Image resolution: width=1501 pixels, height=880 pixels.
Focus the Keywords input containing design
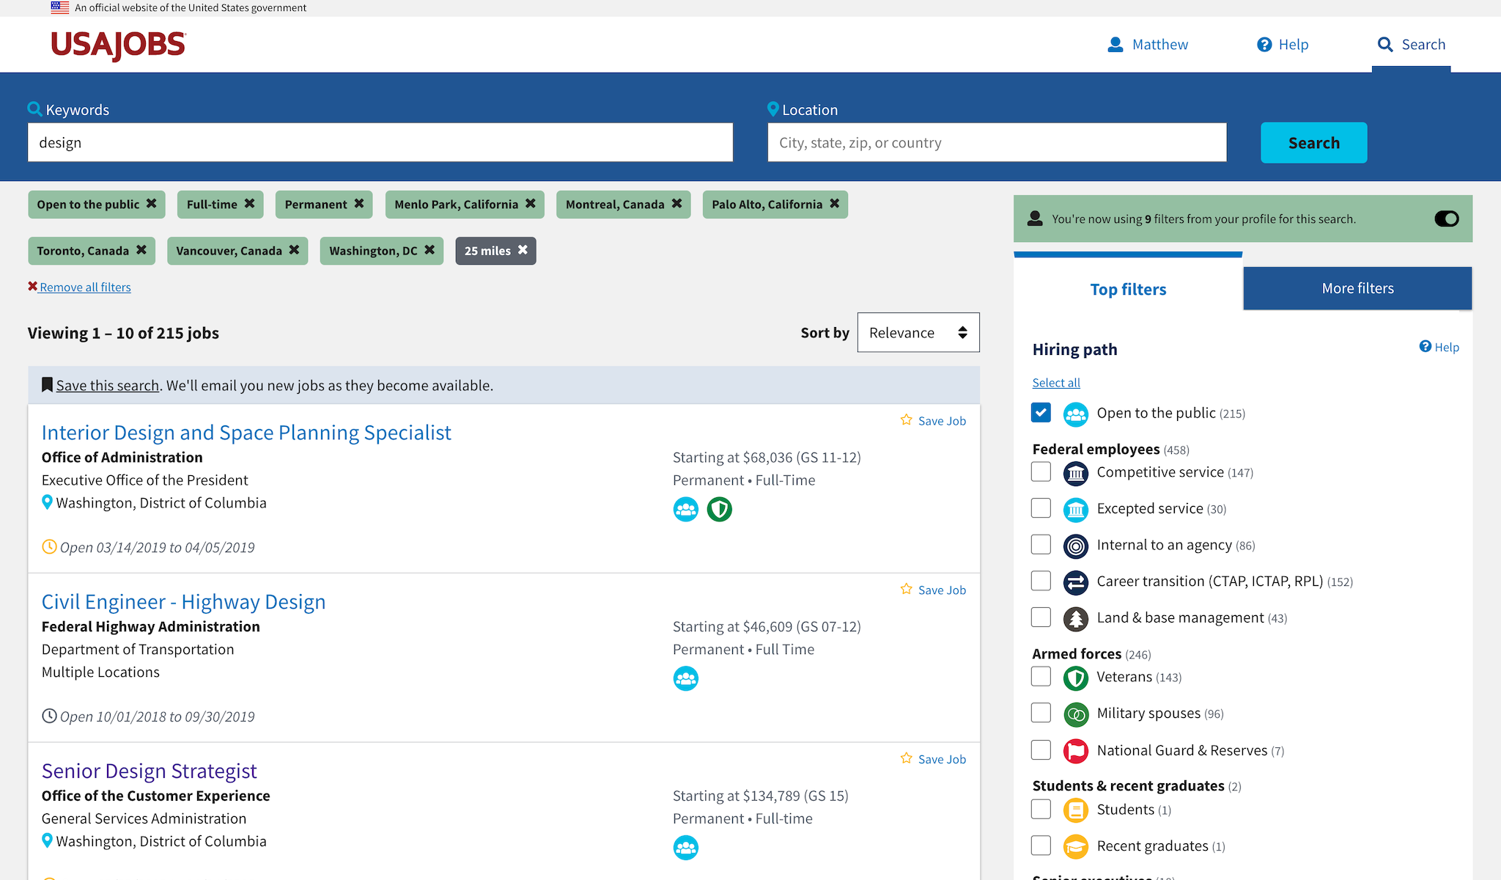pos(380,142)
